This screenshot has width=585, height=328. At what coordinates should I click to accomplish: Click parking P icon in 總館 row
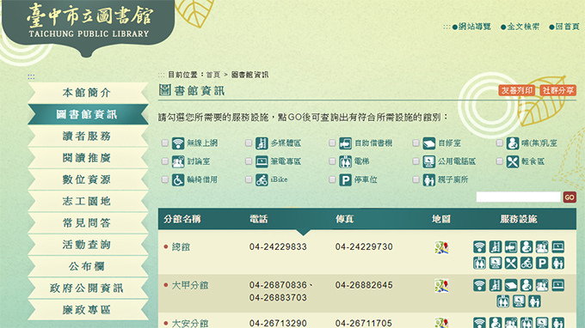[x=542, y=264]
